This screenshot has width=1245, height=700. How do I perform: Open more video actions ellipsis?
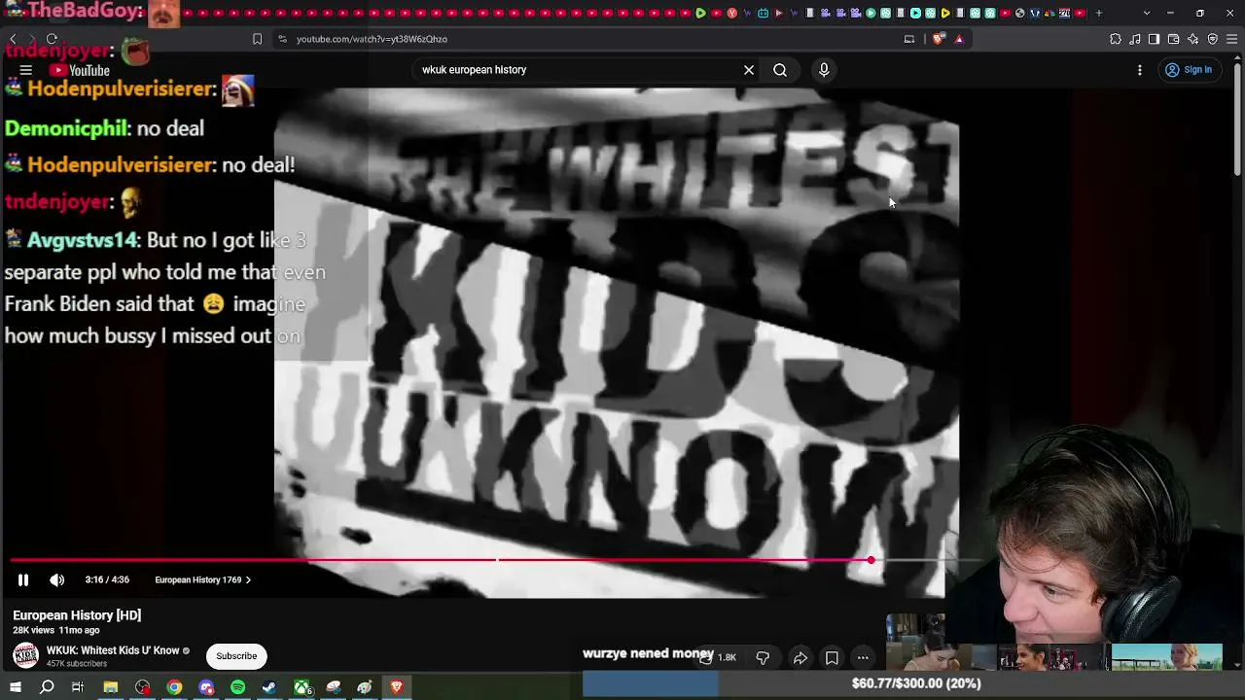863,658
